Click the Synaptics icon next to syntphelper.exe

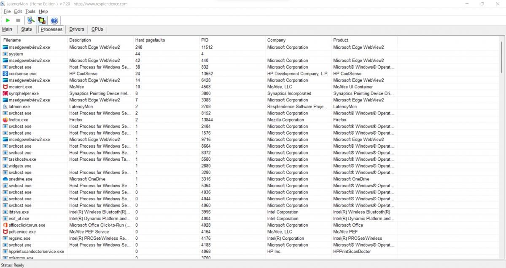pyautogui.click(x=5, y=93)
